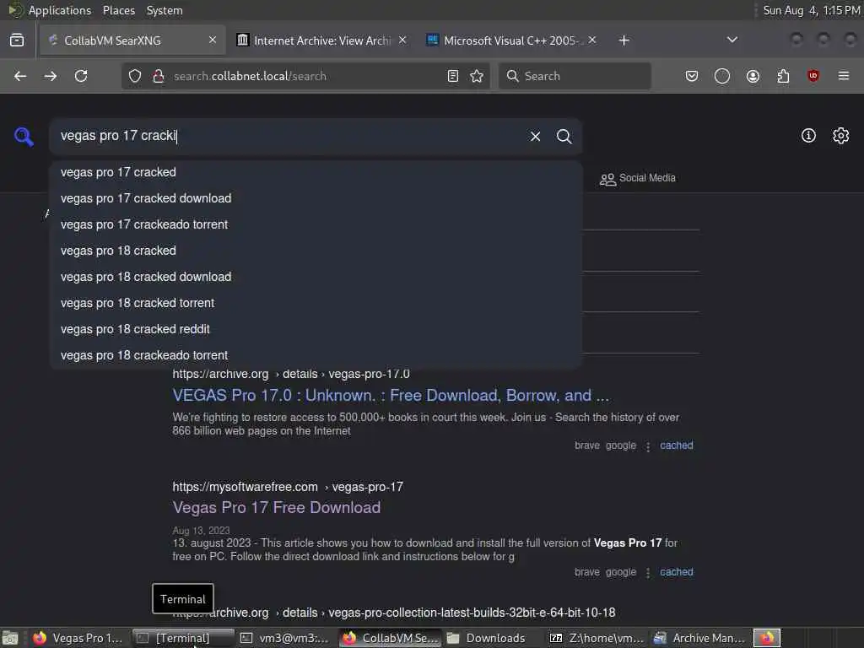Open the Firefox View tab icon

(x=17, y=40)
